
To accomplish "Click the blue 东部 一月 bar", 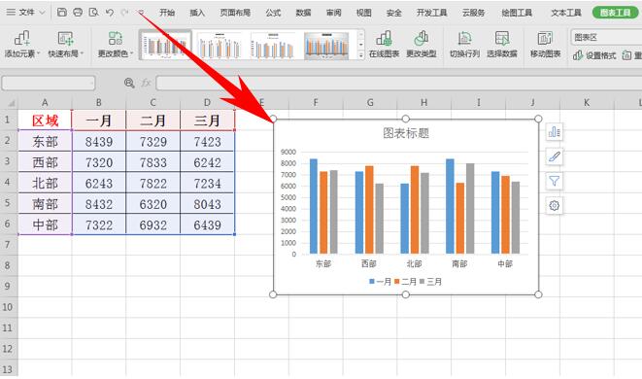I will point(314,206).
